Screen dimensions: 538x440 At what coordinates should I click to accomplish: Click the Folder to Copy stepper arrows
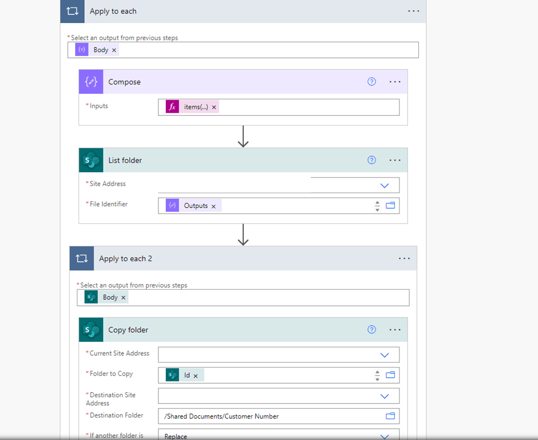coord(377,375)
